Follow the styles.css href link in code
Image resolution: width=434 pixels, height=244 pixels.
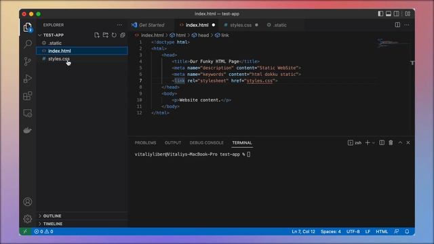[x=259, y=81]
